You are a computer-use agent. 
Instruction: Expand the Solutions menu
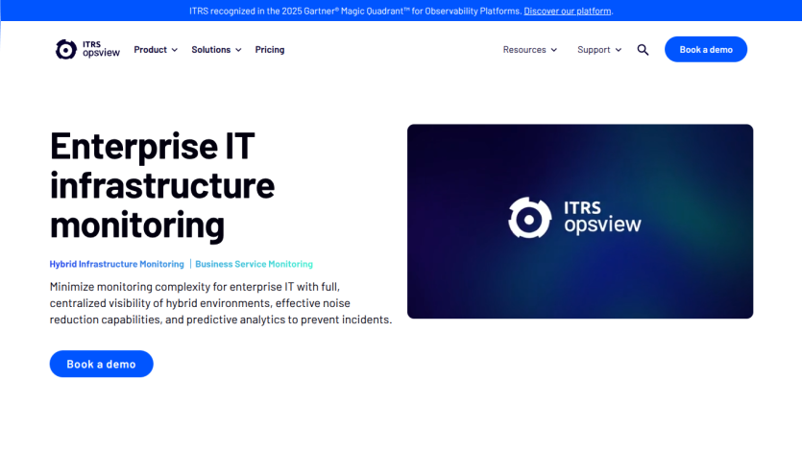pos(216,50)
